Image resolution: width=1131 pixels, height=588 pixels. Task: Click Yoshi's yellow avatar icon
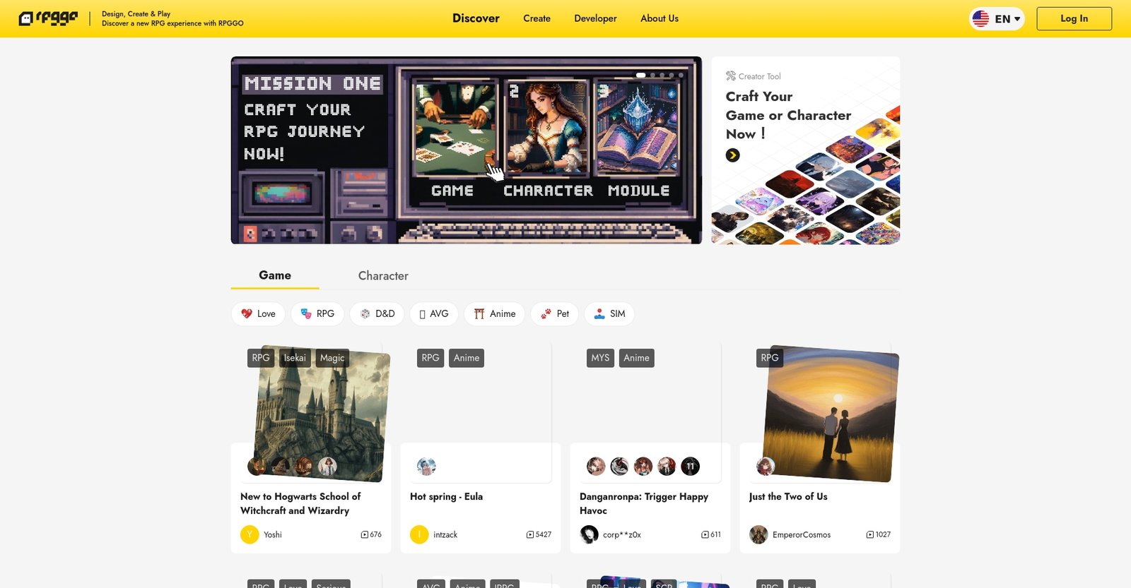pyautogui.click(x=250, y=535)
